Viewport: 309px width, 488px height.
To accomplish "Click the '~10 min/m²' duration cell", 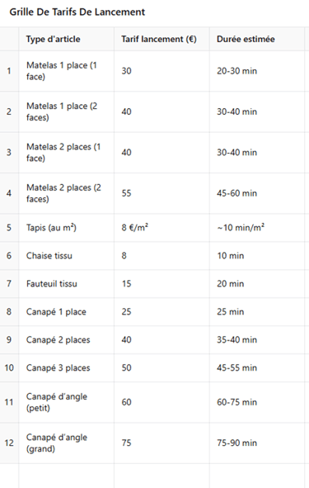I will point(257,228).
